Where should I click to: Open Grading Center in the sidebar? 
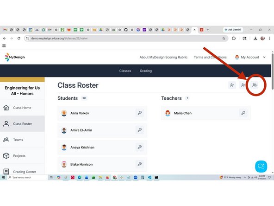[x=22, y=172]
